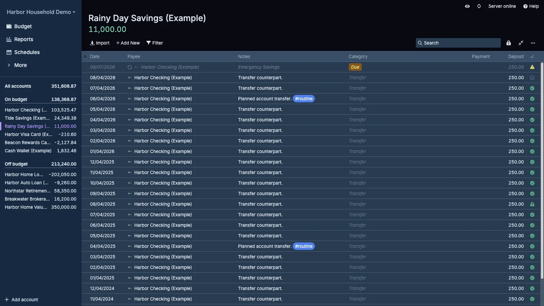Click warning icon on 08/07/2026 scheduled row
The image size is (544, 306).
532,67
